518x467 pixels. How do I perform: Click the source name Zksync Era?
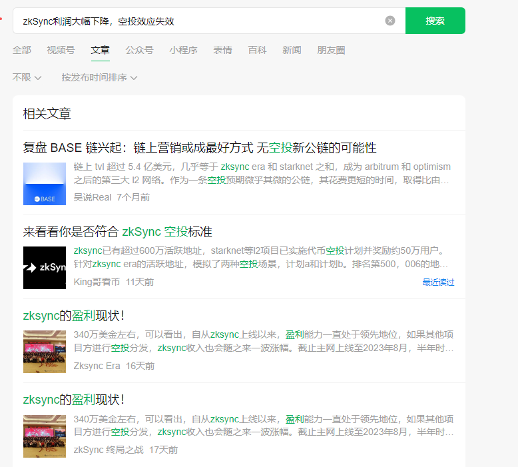tap(97, 366)
